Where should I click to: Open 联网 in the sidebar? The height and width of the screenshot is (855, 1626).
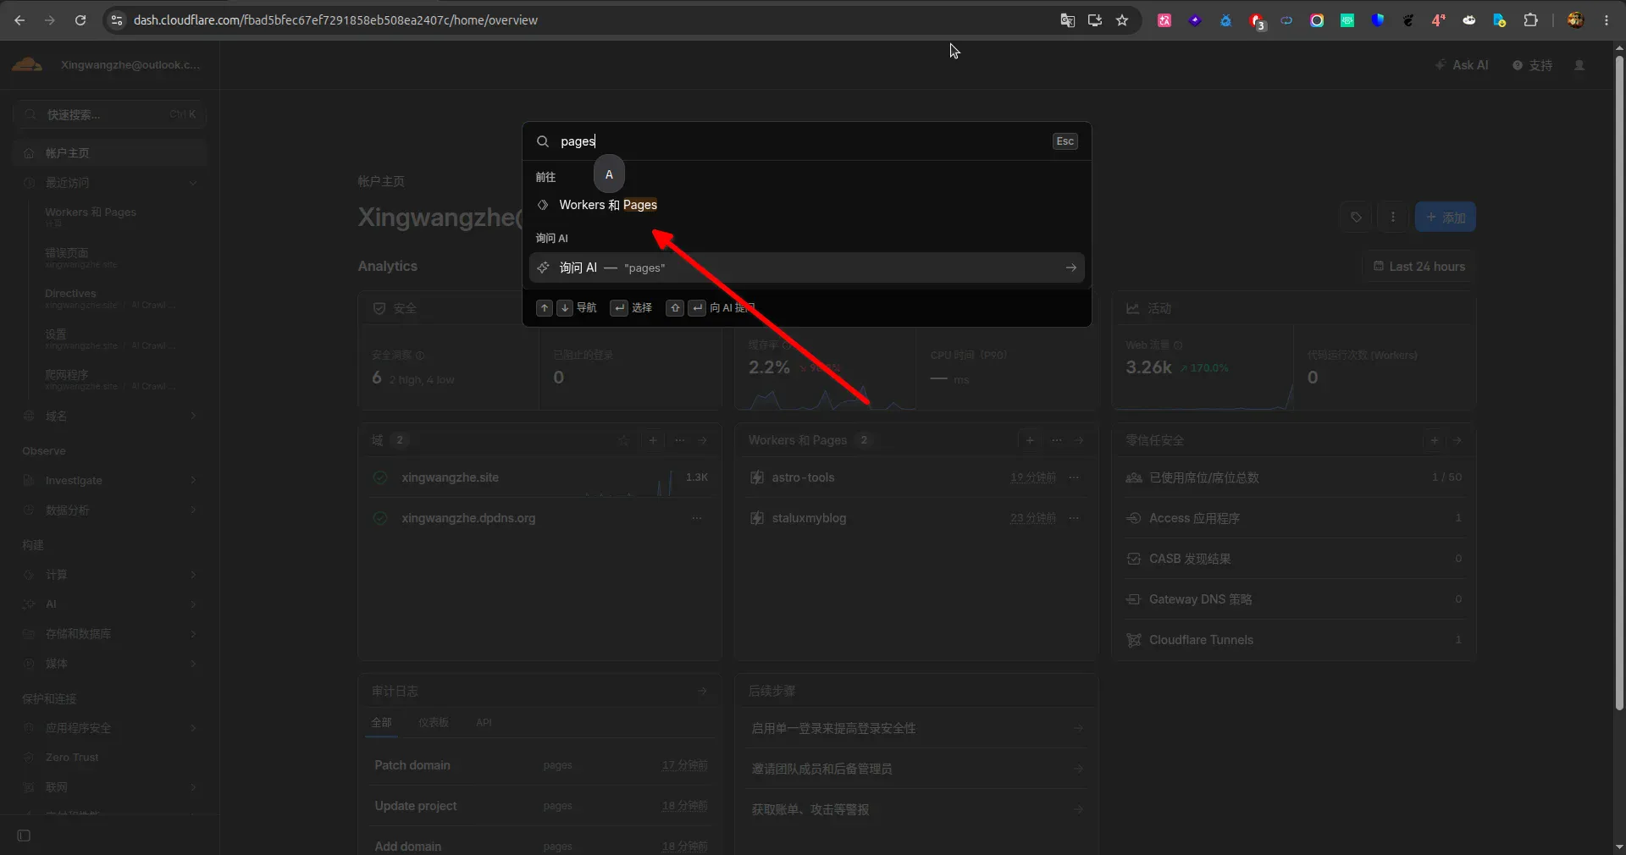(x=110, y=787)
